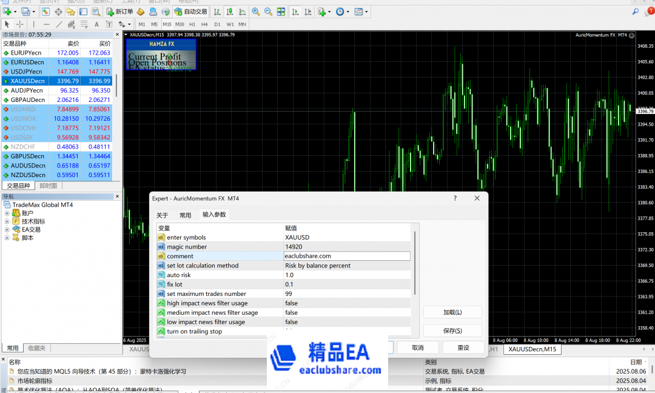Open a new chart from the toolbar
The image size is (655, 393).
[x=7, y=12]
